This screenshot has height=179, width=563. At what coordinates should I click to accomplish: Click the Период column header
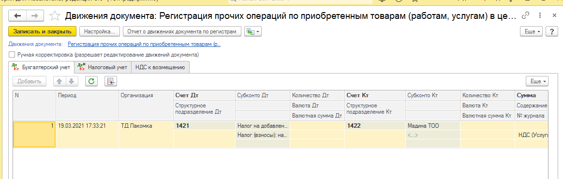click(x=87, y=105)
